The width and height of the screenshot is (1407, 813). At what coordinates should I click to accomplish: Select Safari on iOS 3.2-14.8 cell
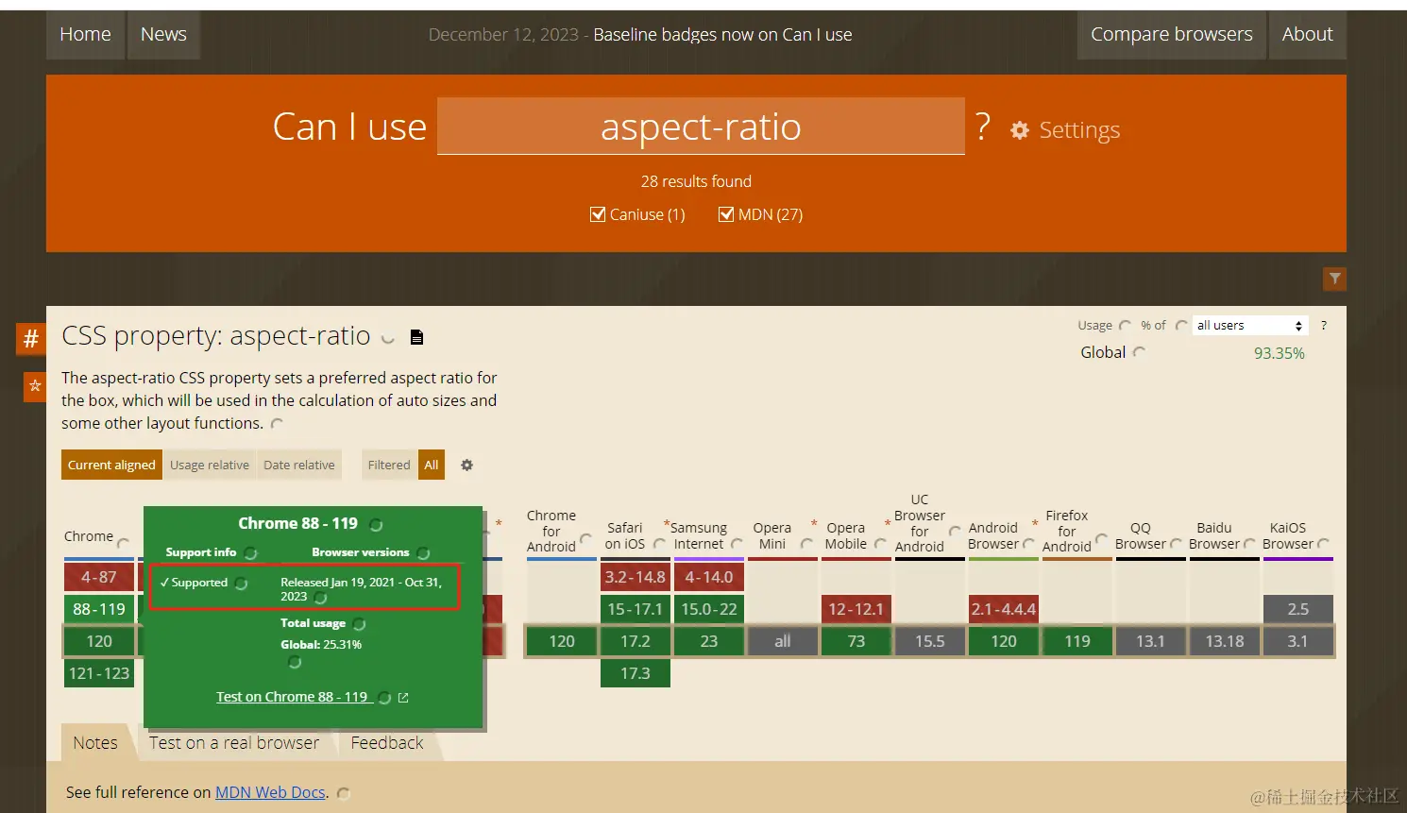(636, 577)
